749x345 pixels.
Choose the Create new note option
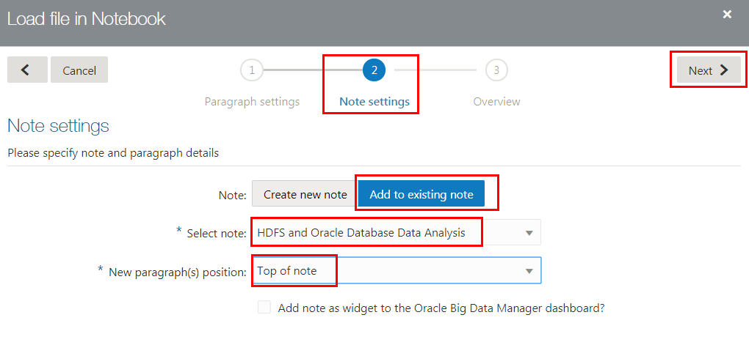point(305,194)
